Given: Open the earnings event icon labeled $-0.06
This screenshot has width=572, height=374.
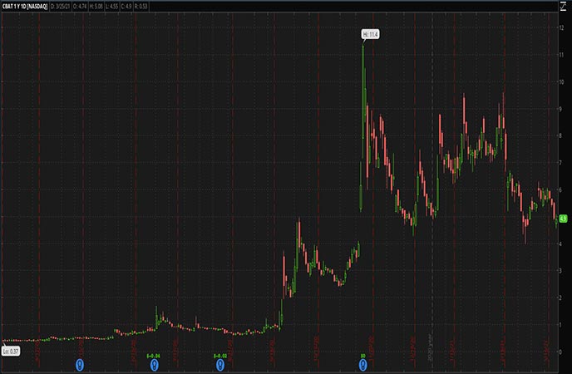Looking at the screenshot, I should pyautogui.click(x=155, y=365).
